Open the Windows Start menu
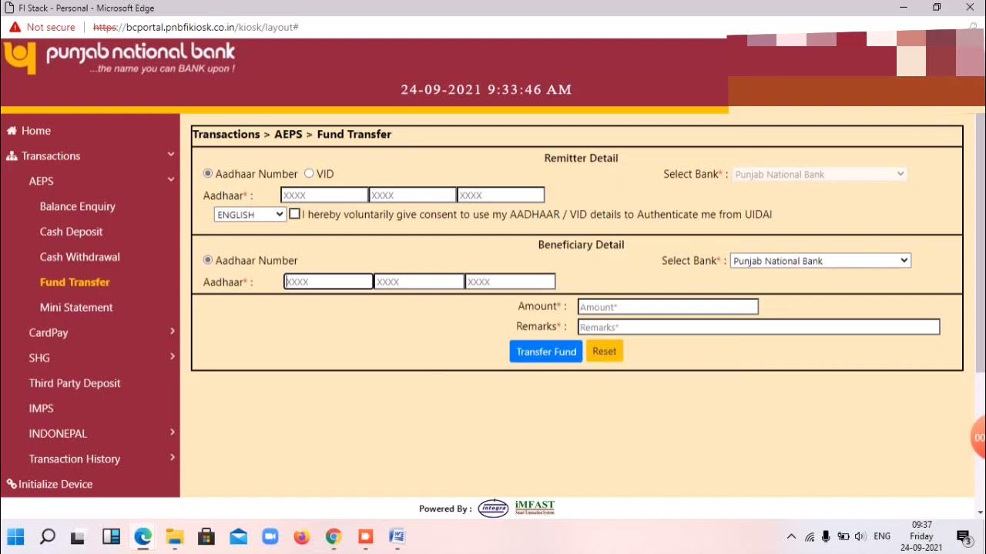The image size is (986, 554). coord(15,536)
